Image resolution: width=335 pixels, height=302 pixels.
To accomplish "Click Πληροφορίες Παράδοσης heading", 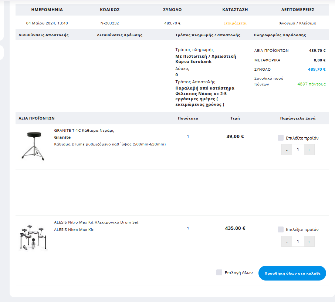I will point(280,35).
